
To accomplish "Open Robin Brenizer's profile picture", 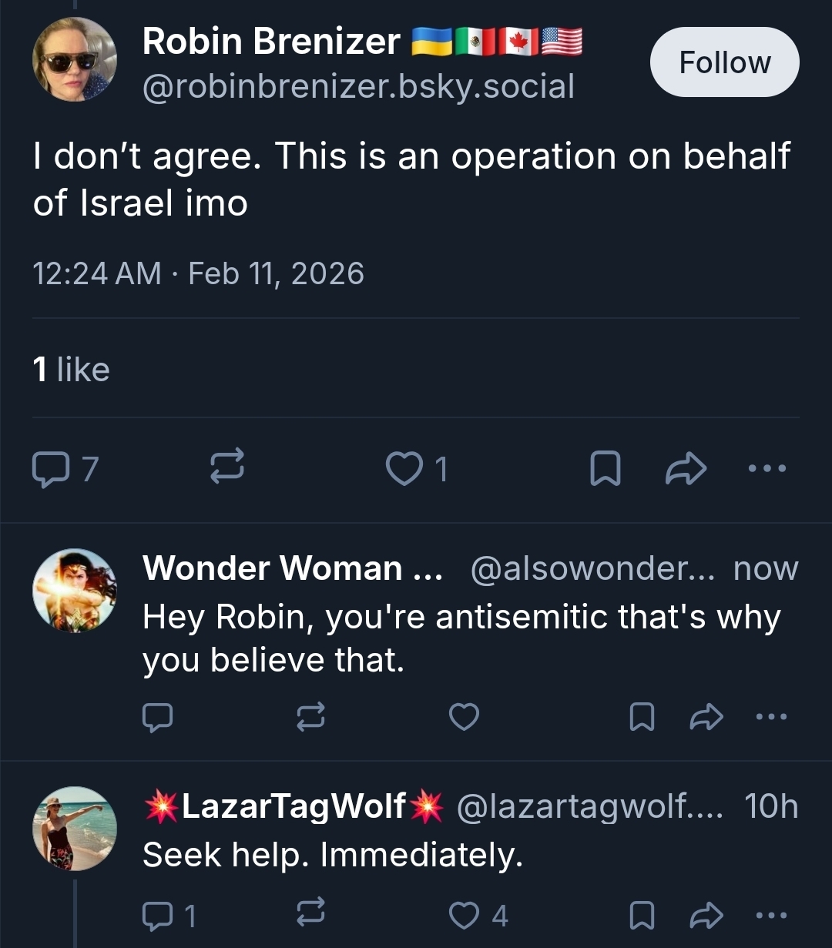I will pyautogui.click(x=75, y=60).
